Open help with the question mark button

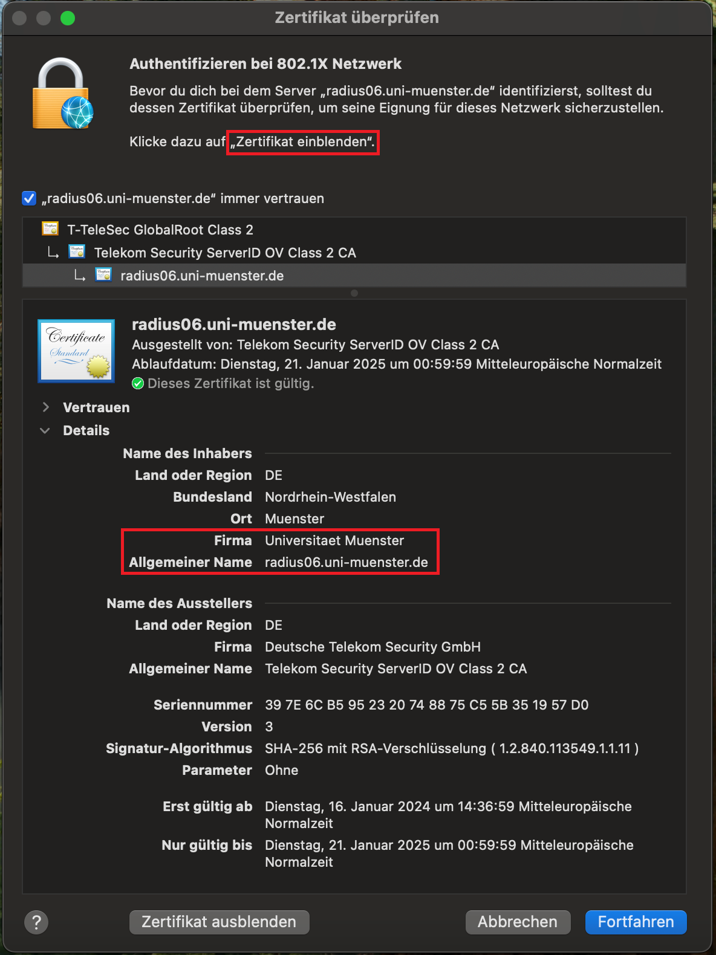click(36, 922)
